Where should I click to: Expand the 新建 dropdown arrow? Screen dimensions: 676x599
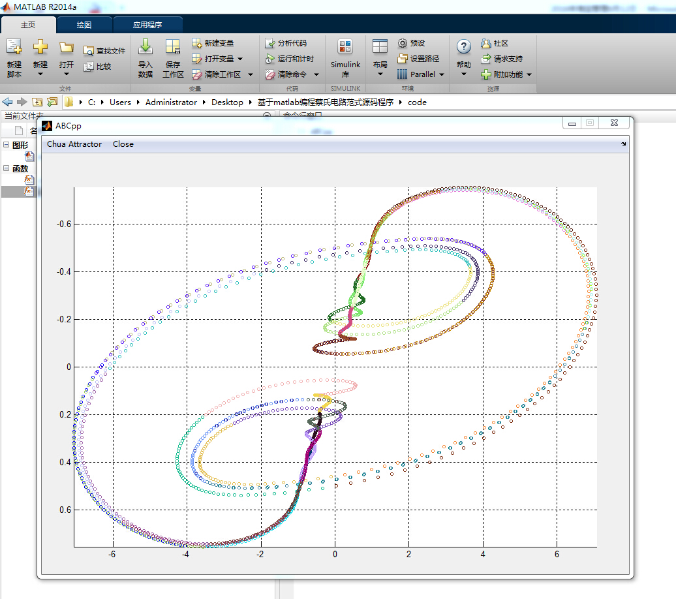point(40,74)
